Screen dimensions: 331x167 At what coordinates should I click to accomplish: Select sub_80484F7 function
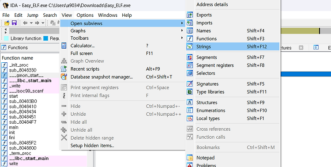(23, 122)
